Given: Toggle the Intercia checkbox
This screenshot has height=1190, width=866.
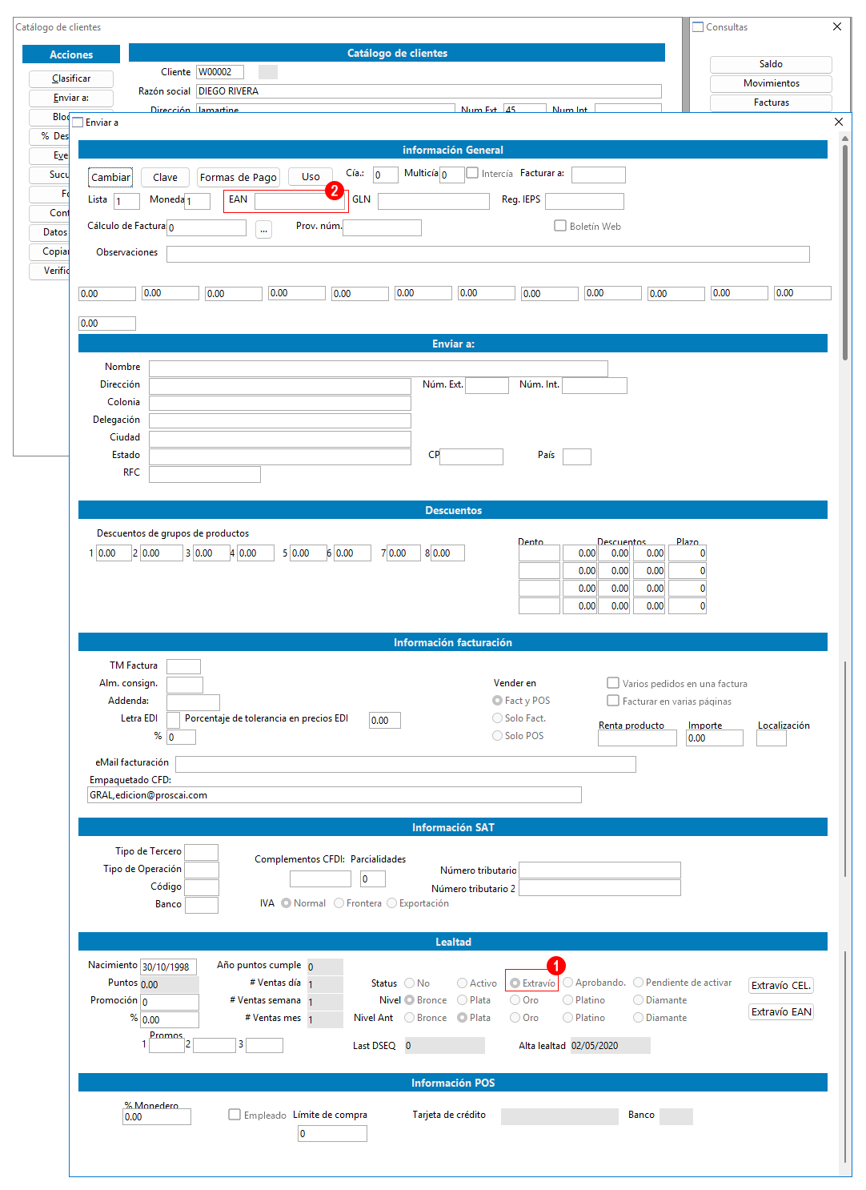Looking at the screenshot, I should point(472,173).
